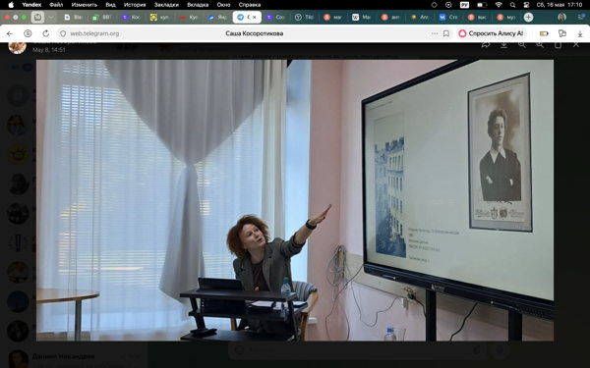This screenshot has height=368, width=590.
Task: Click the sender avatar in the media viewer
Action: [x=18, y=47]
